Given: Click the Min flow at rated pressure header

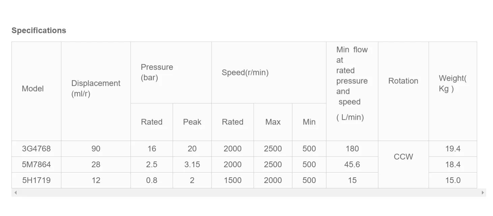Looking at the screenshot, I should (352, 83).
